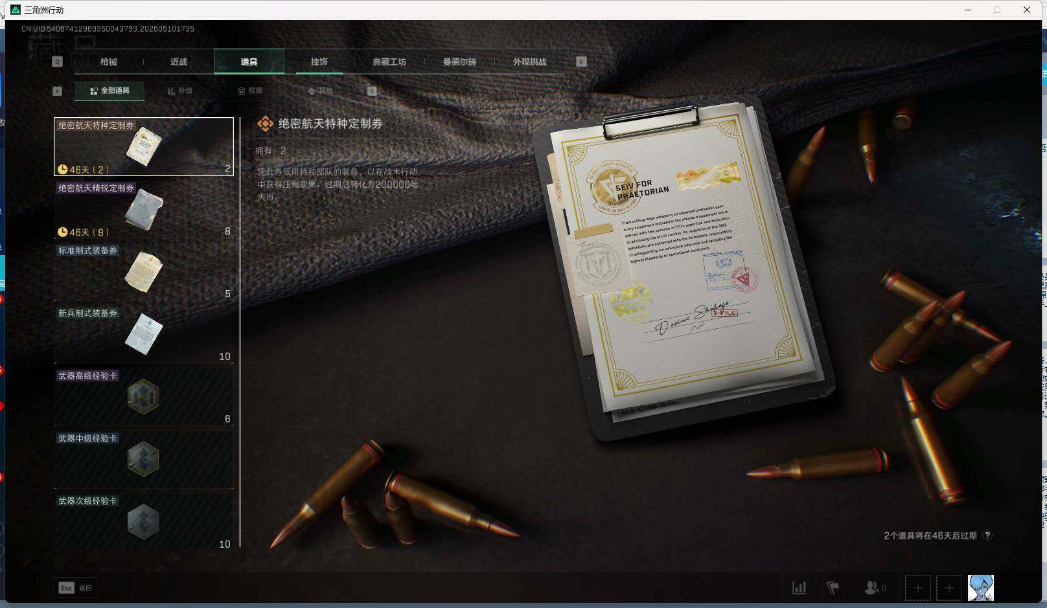Viewport: 1047px width, 608px height.
Task: Minimize the 三角洲行动 window
Action: click(968, 10)
